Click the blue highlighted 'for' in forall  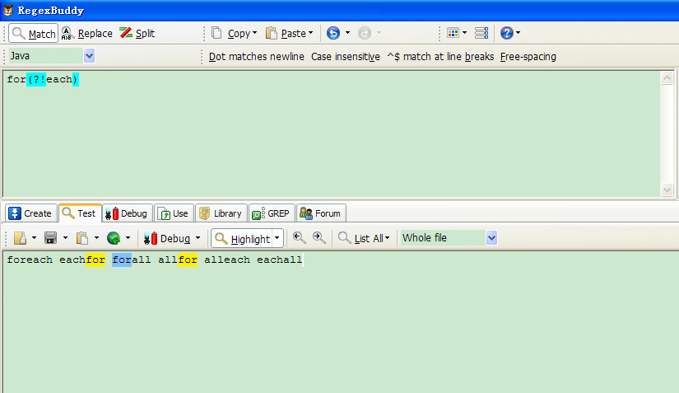122,260
